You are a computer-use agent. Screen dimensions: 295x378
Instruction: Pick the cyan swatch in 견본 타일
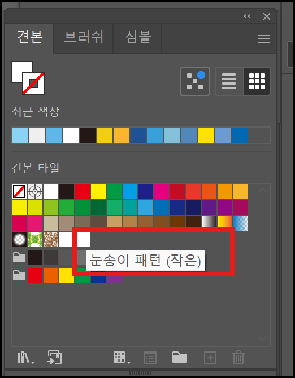[130, 192]
